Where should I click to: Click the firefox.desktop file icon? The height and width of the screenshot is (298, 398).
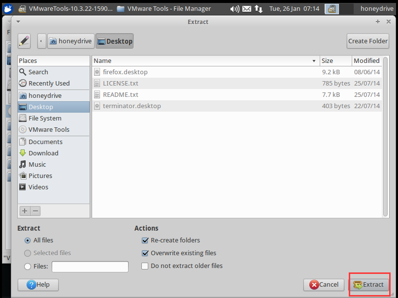(97, 72)
